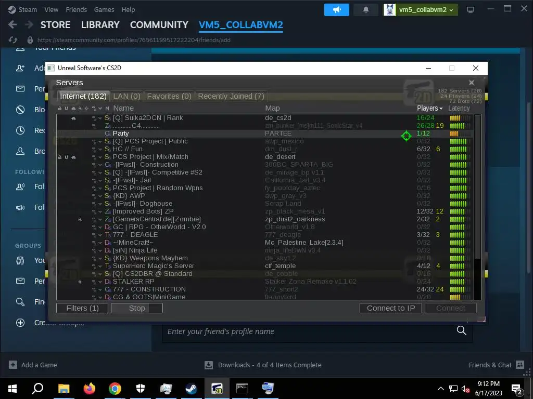This screenshot has width=533, height=399.
Task: Open Windows Security shield on taskbar
Action: (x=141, y=388)
